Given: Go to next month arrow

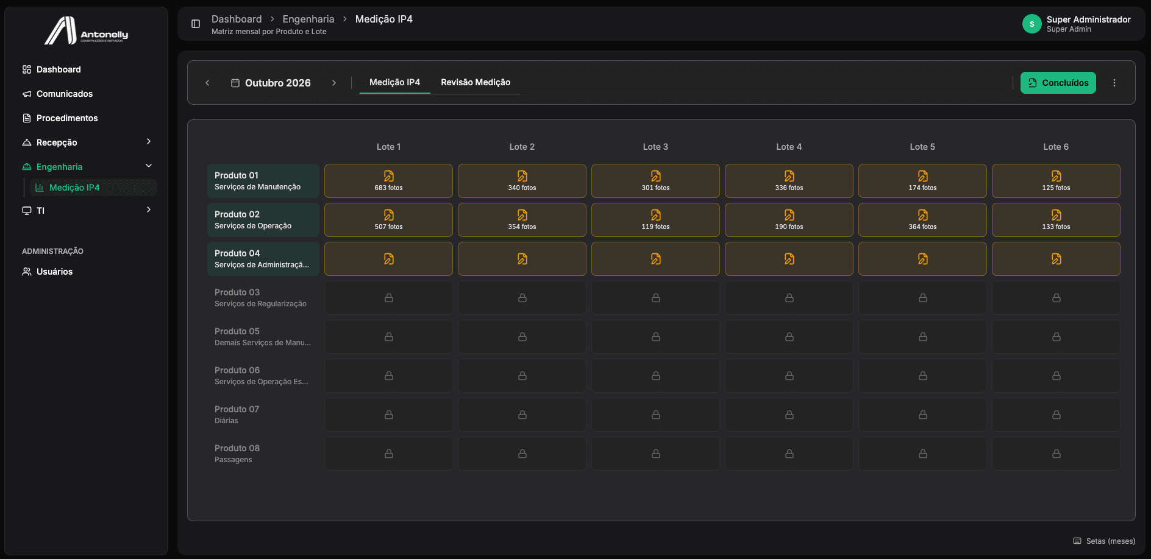Looking at the screenshot, I should [x=334, y=83].
